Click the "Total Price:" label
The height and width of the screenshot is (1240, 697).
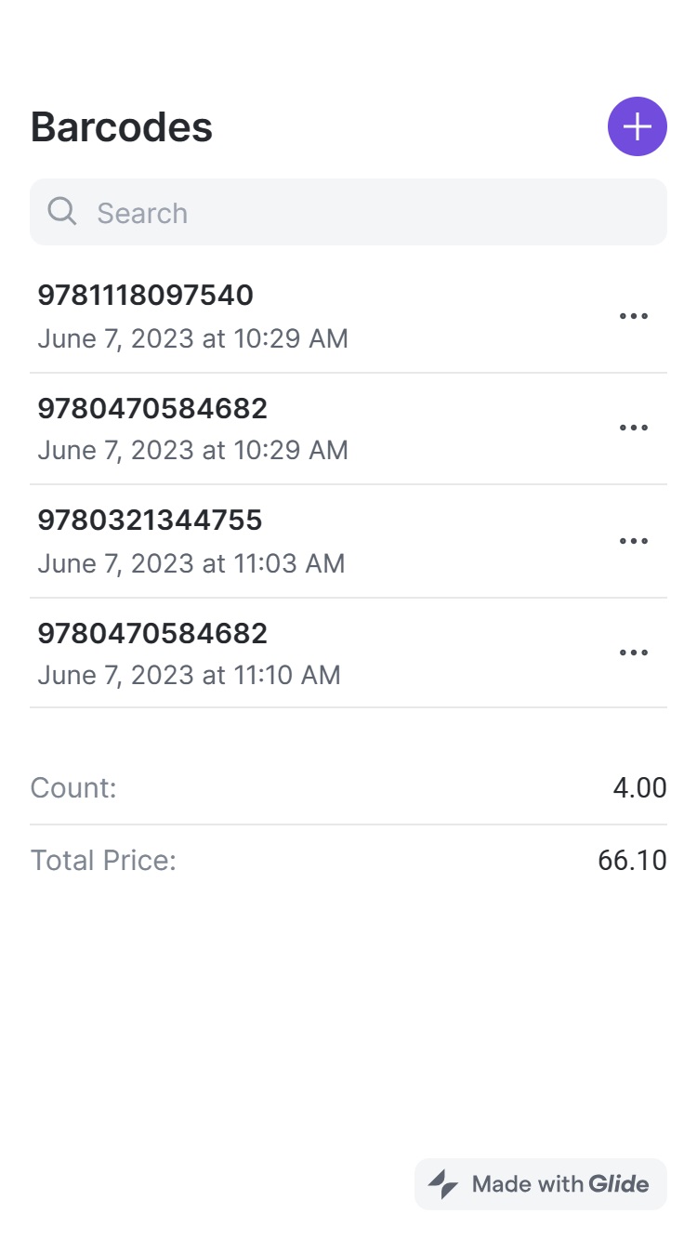(x=103, y=860)
